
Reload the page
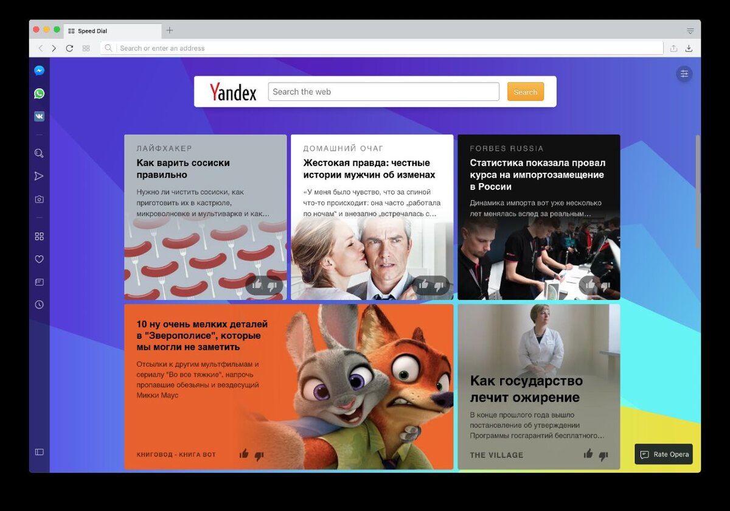[x=69, y=48]
